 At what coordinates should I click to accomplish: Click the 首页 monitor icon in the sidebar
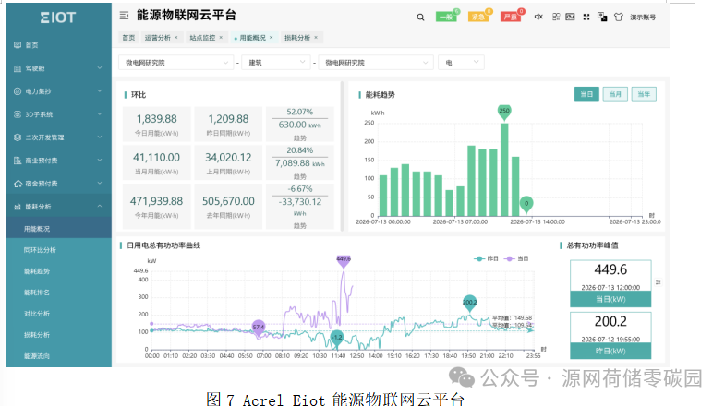pos(18,45)
